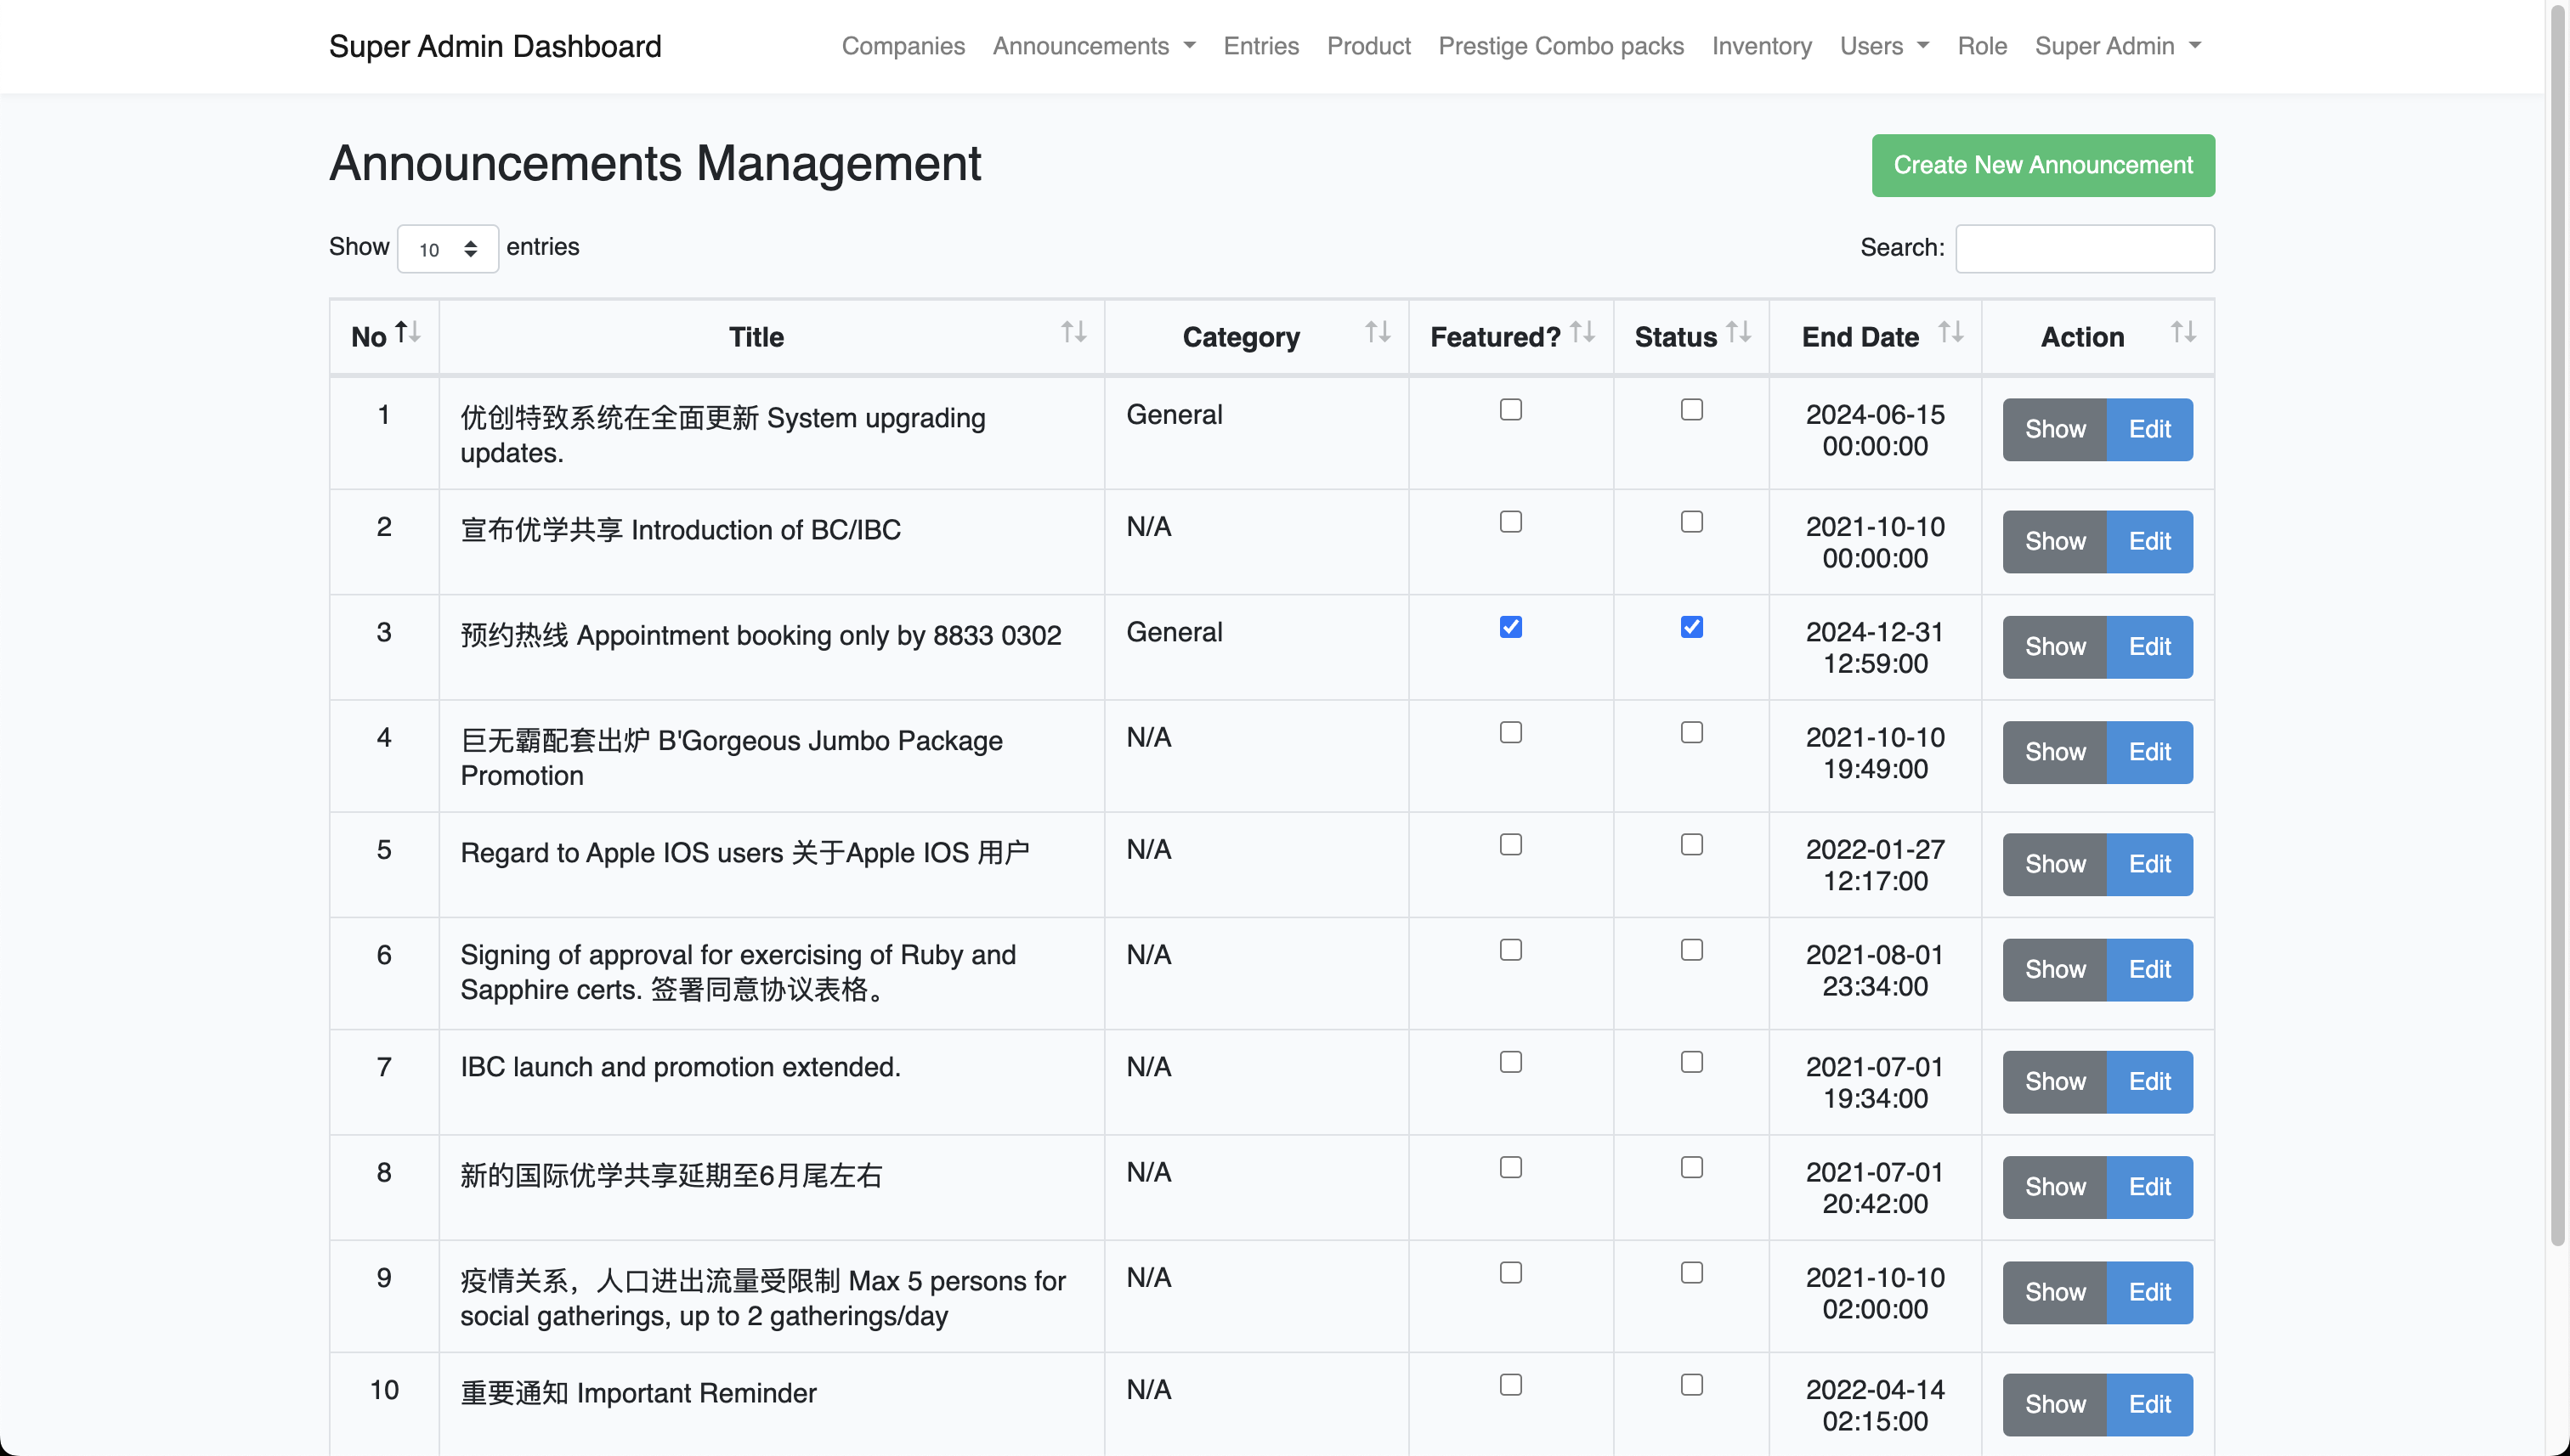
Task: Open the Show entries count dropdown
Action: 447,249
